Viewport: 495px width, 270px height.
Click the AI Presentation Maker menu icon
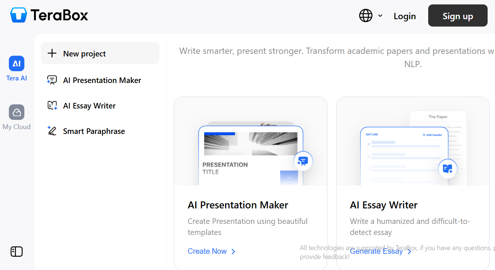pos(52,80)
